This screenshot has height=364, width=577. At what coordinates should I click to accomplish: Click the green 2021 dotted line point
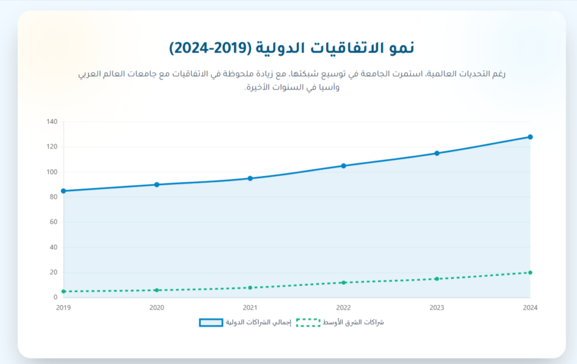(x=250, y=287)
